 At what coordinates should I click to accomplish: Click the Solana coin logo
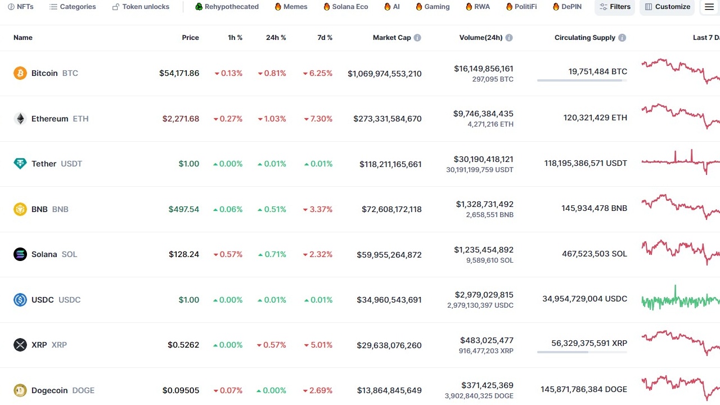click(20, 254)
